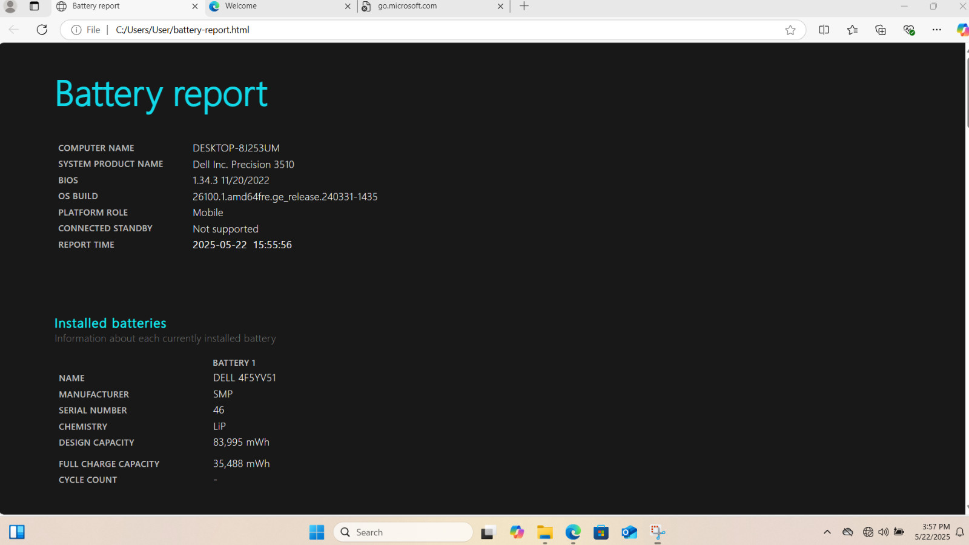Open the Favorites list

[852, 30]
